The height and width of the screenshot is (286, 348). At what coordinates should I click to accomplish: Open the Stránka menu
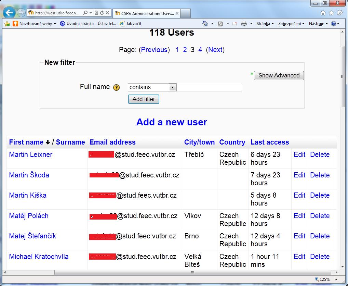(265, 24)
